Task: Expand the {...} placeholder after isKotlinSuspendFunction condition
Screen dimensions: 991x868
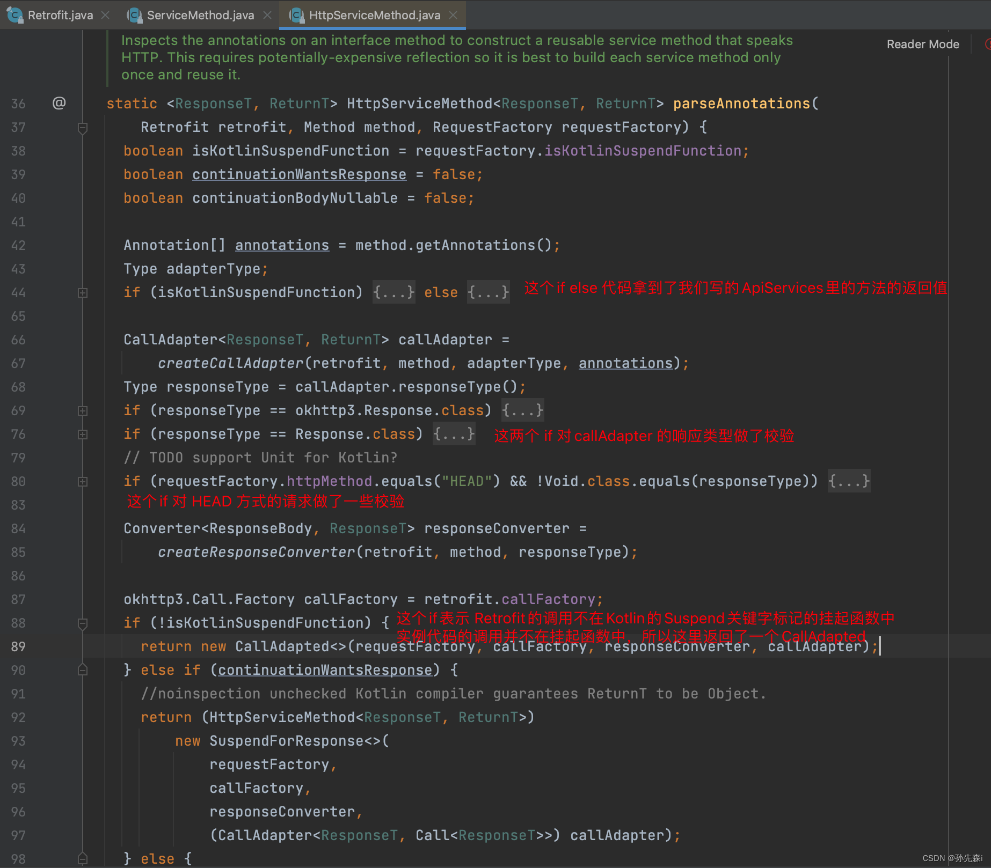Action: tap(394, 292)
